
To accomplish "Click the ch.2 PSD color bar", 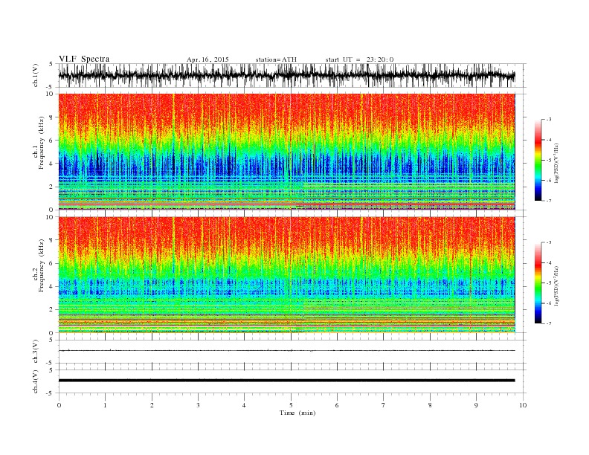I will click(538, 283).
